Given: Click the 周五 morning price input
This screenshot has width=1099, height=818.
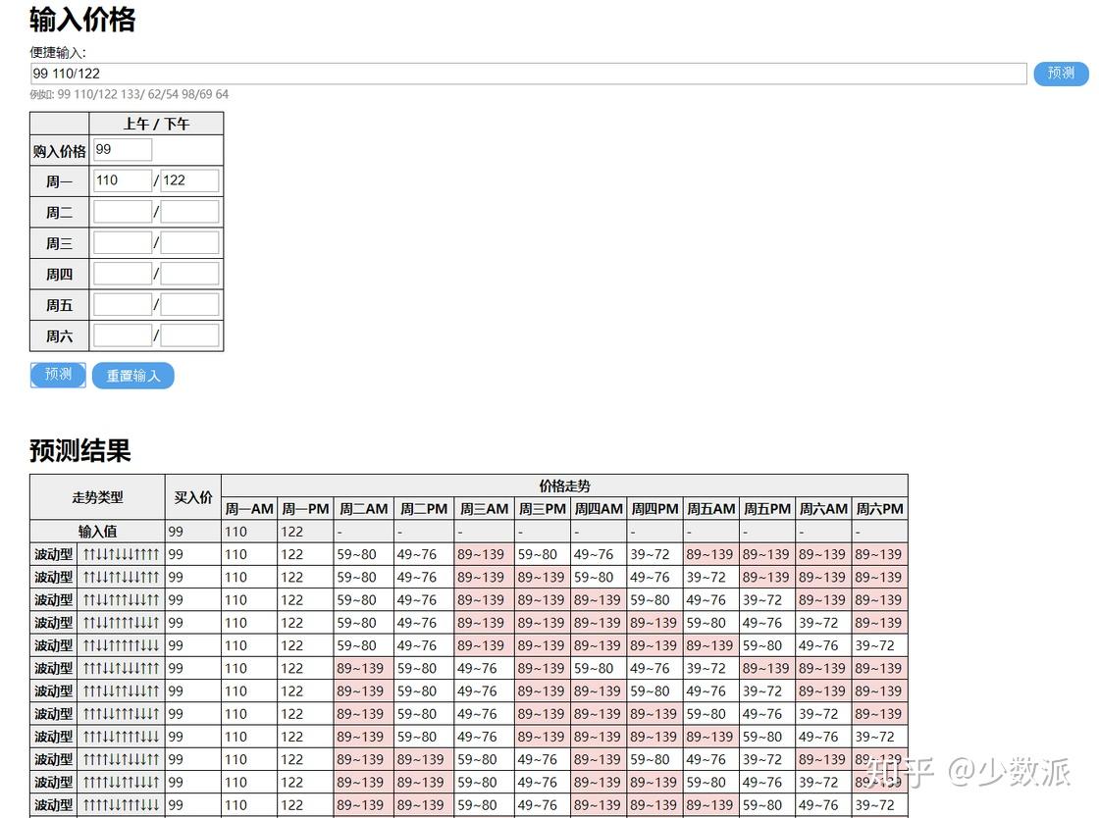Looking at the screenshot, I should coord(123,305).
